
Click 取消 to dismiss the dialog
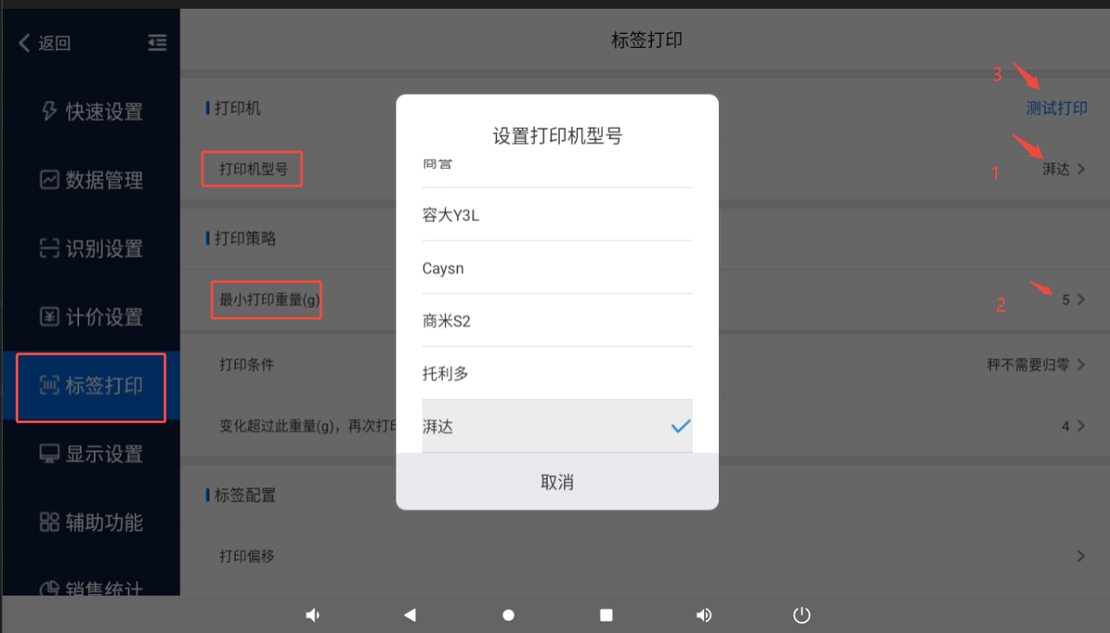(x=557, y=481)
